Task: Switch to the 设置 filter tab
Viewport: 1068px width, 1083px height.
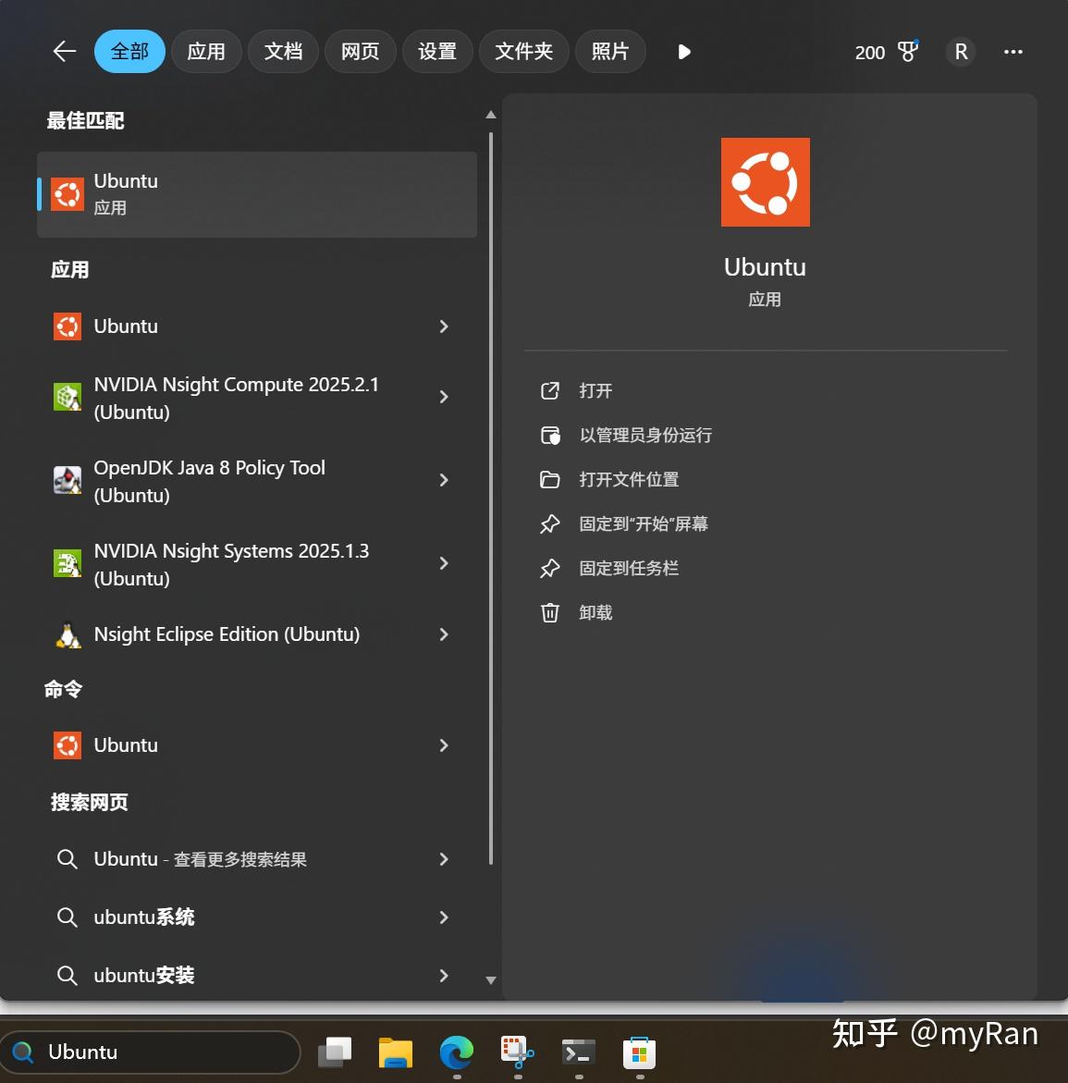Action: pyautogui.click(x=437, y=51)
